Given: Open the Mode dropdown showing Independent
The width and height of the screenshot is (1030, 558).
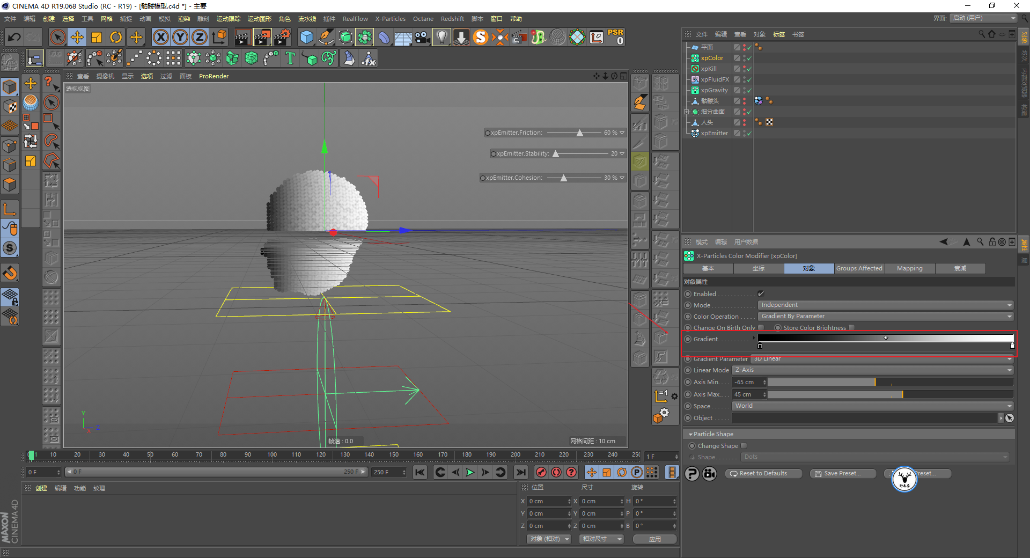Looking at the screenshot, I should coord(885,305).
